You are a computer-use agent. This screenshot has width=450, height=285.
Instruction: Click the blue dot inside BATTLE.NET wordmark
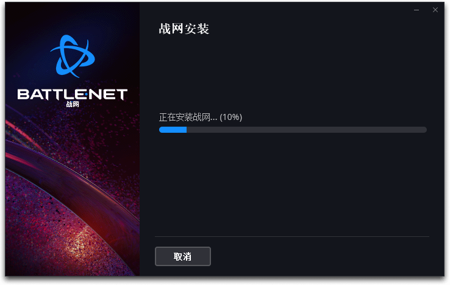click(86, 94)
